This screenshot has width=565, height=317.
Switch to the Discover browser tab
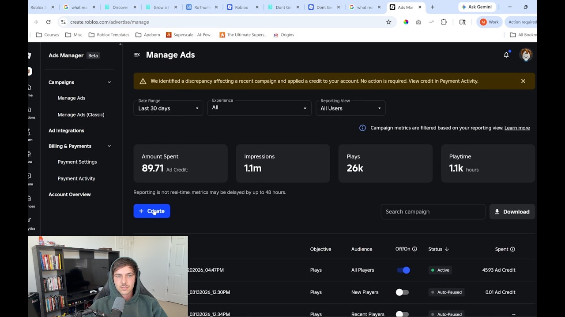tap(120, 7)
